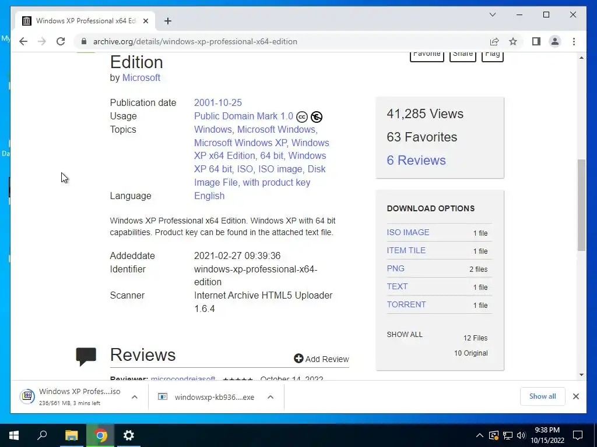597x447 pixels.
Task: Open File Explorer from the taskbar
Action: coord(71,435)
